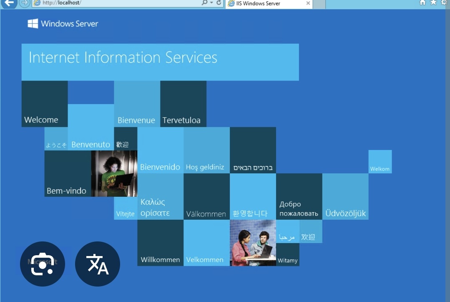Open the Google Lens camera overlay
The width and height of the screenshot is (450, 302).
[42, 264]
